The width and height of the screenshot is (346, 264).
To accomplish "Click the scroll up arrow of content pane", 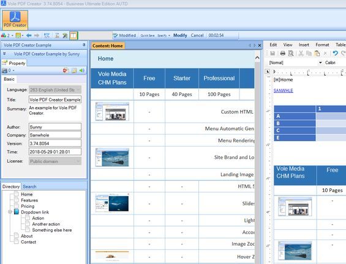I will (x=257, y=57).
